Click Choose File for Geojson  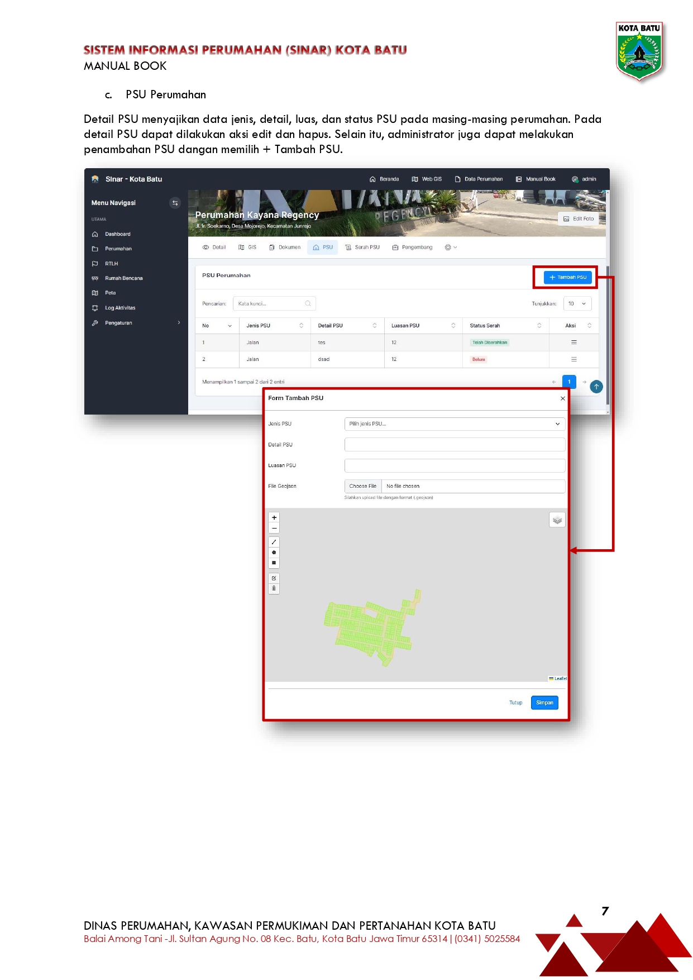pos(363,486)
